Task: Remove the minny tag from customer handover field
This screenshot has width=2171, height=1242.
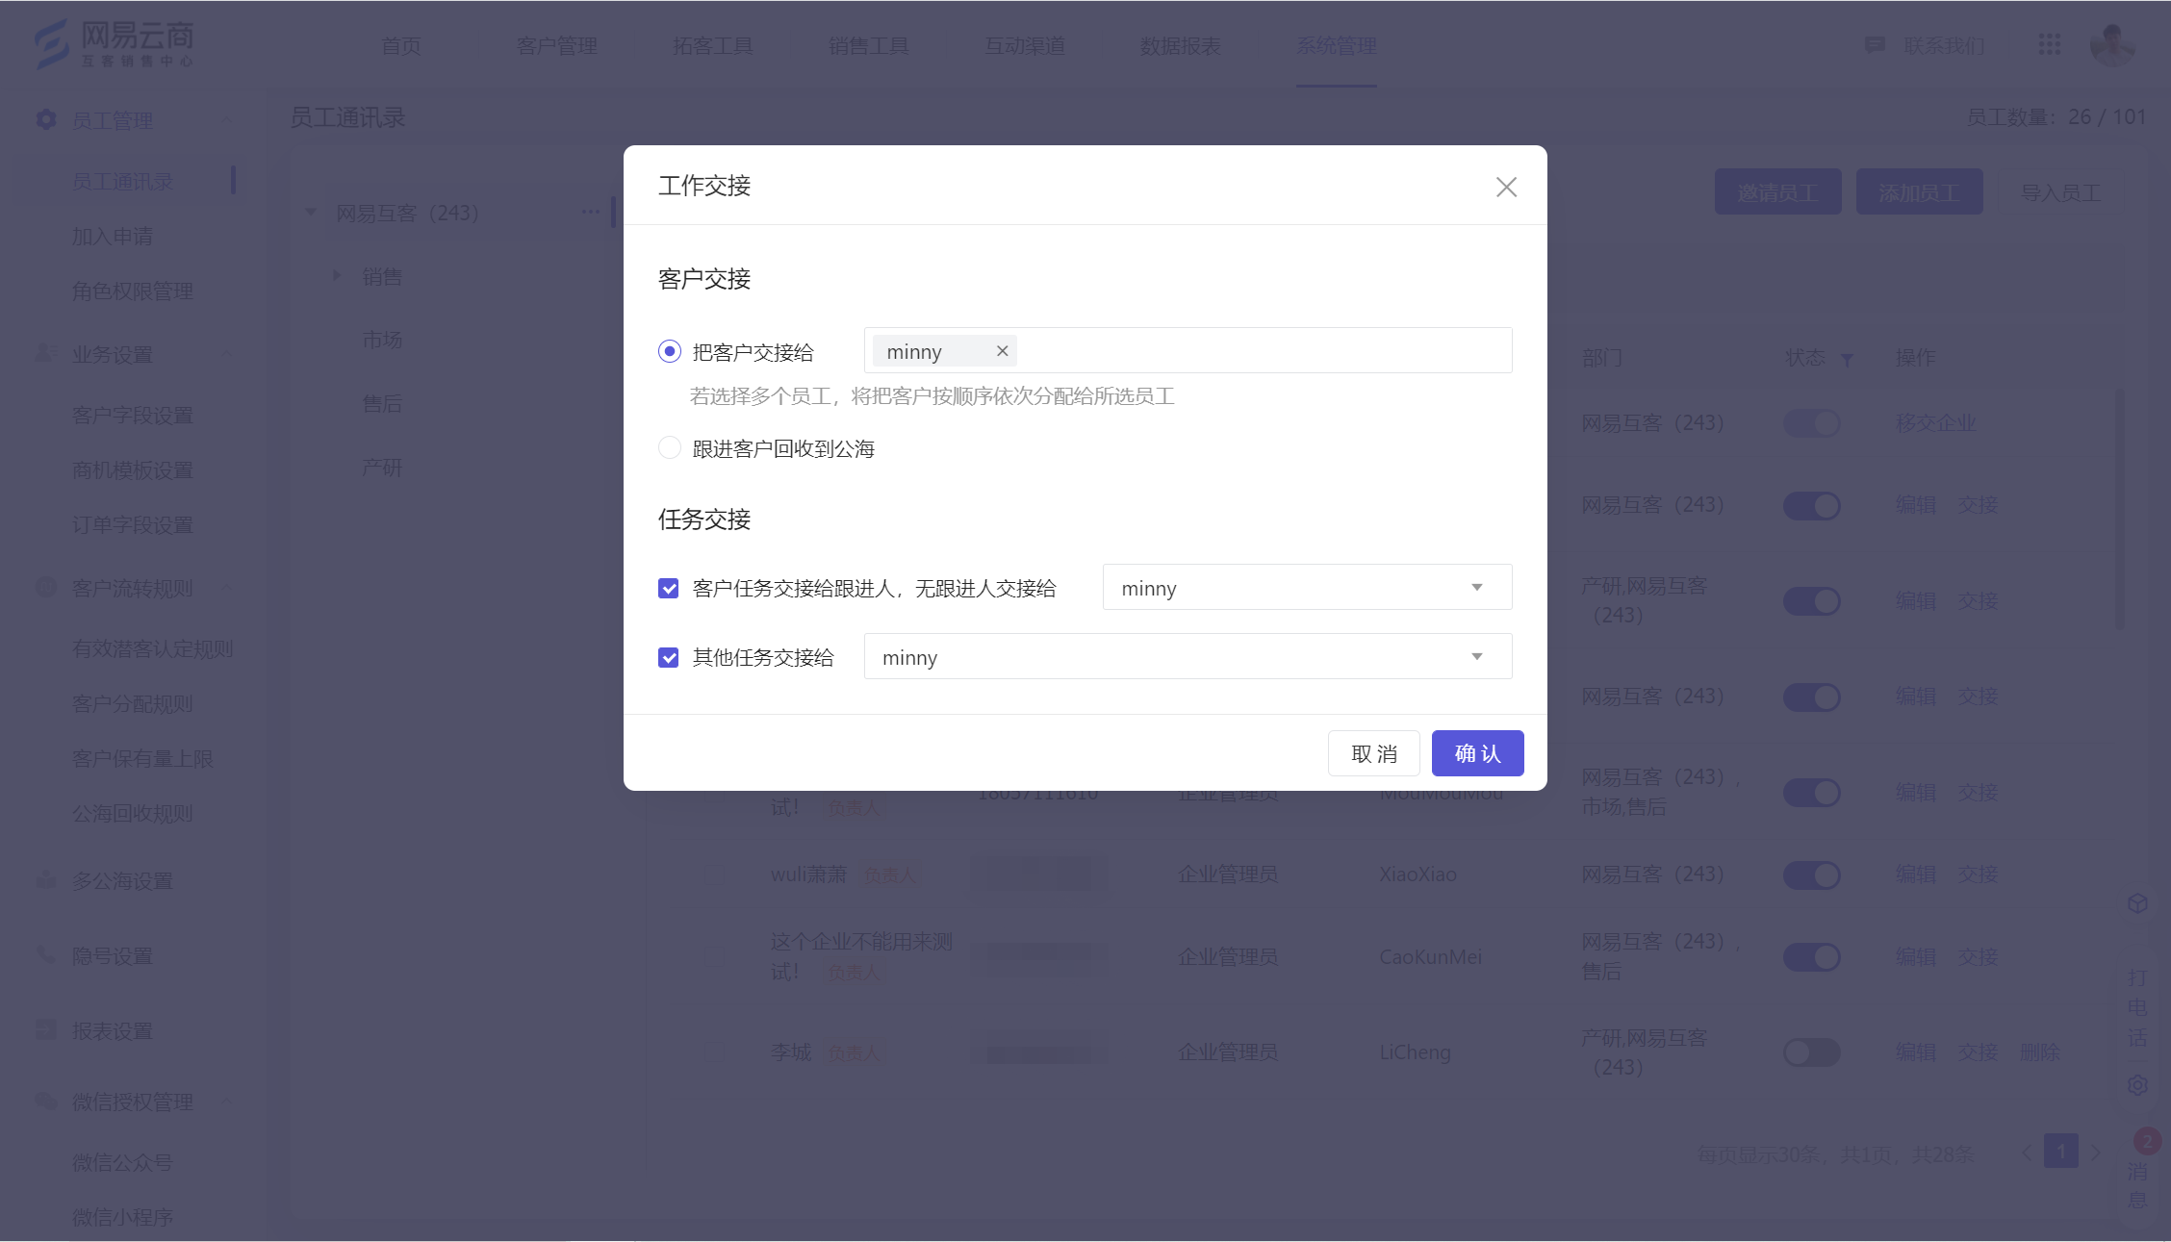Action: point(1002,351)
